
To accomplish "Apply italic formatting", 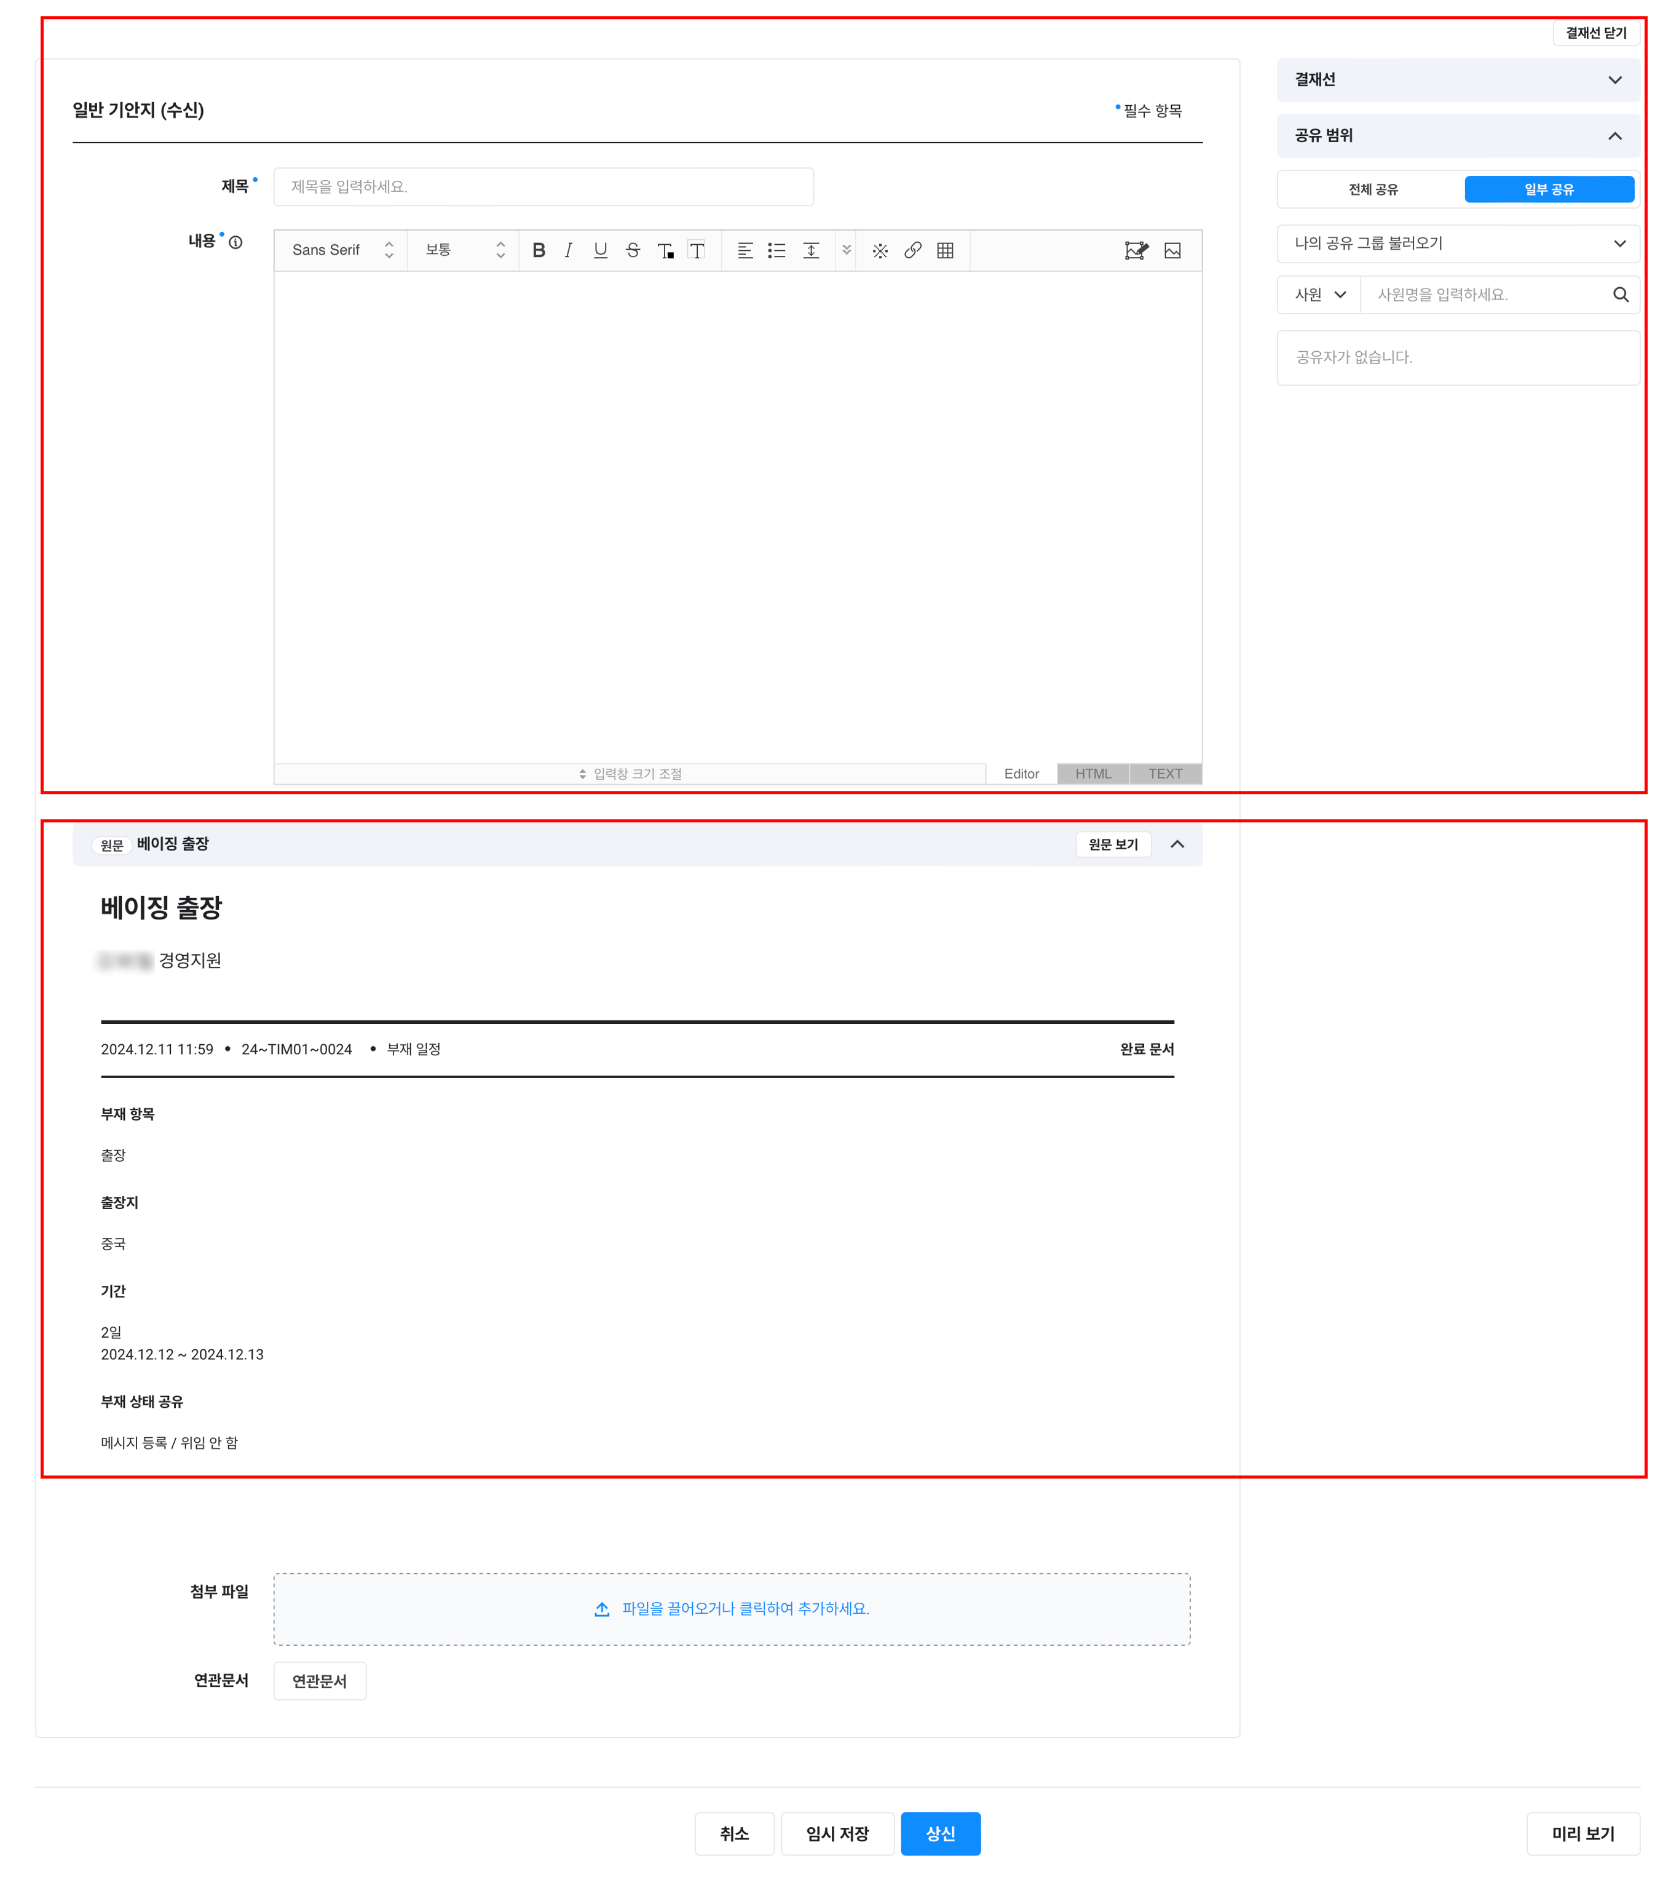I will (568, 250).
